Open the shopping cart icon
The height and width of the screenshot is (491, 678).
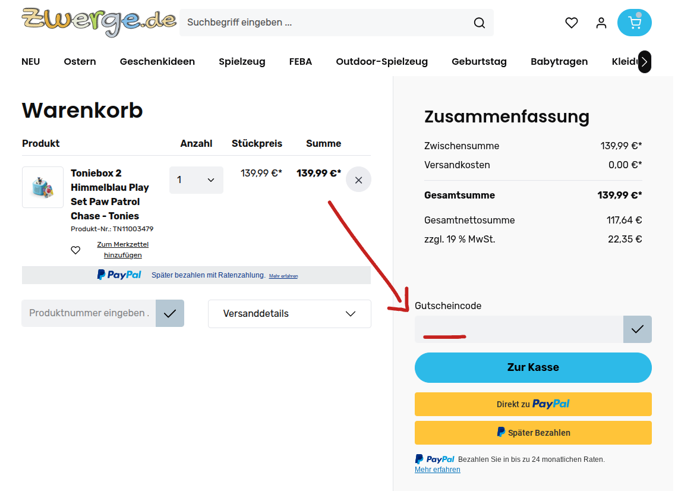point(634,23)
